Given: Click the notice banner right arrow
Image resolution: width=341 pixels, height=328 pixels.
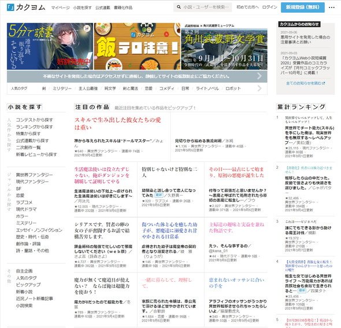Looking at the screenshot, I should coord(260,76).
